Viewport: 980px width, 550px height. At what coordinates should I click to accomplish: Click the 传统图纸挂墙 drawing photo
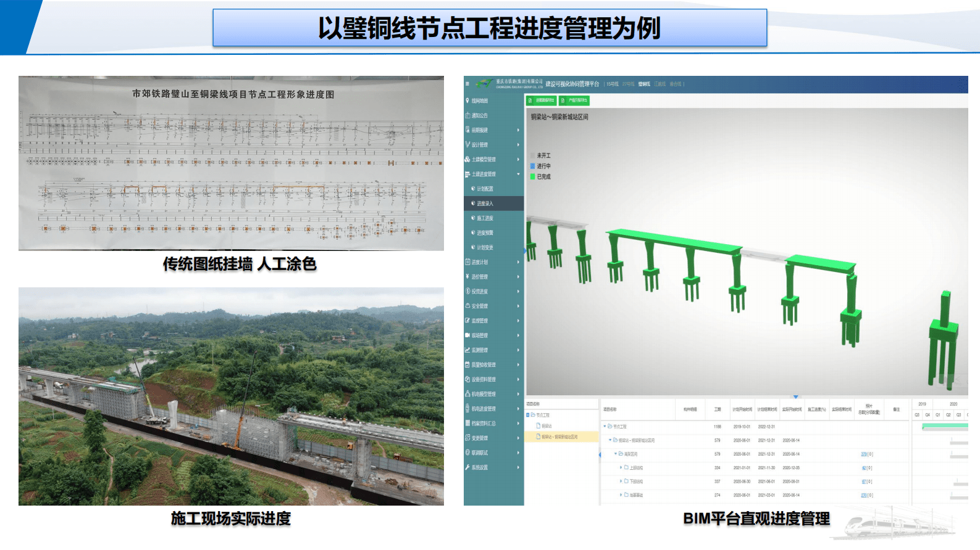(x=231, y=163)
